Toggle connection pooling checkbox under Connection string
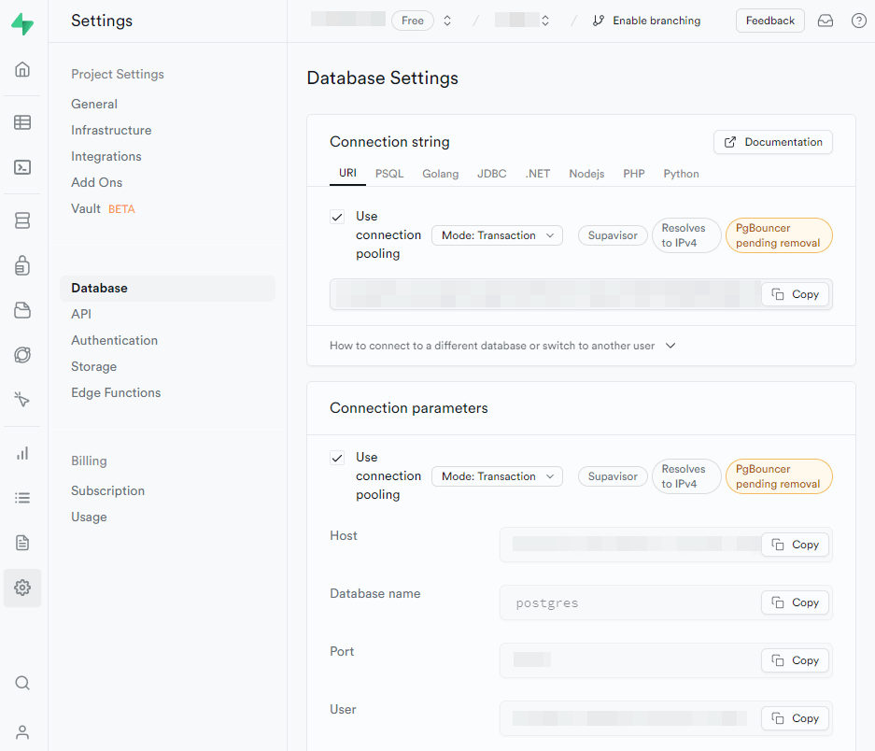875x751 pixels. tap(337, 217)
